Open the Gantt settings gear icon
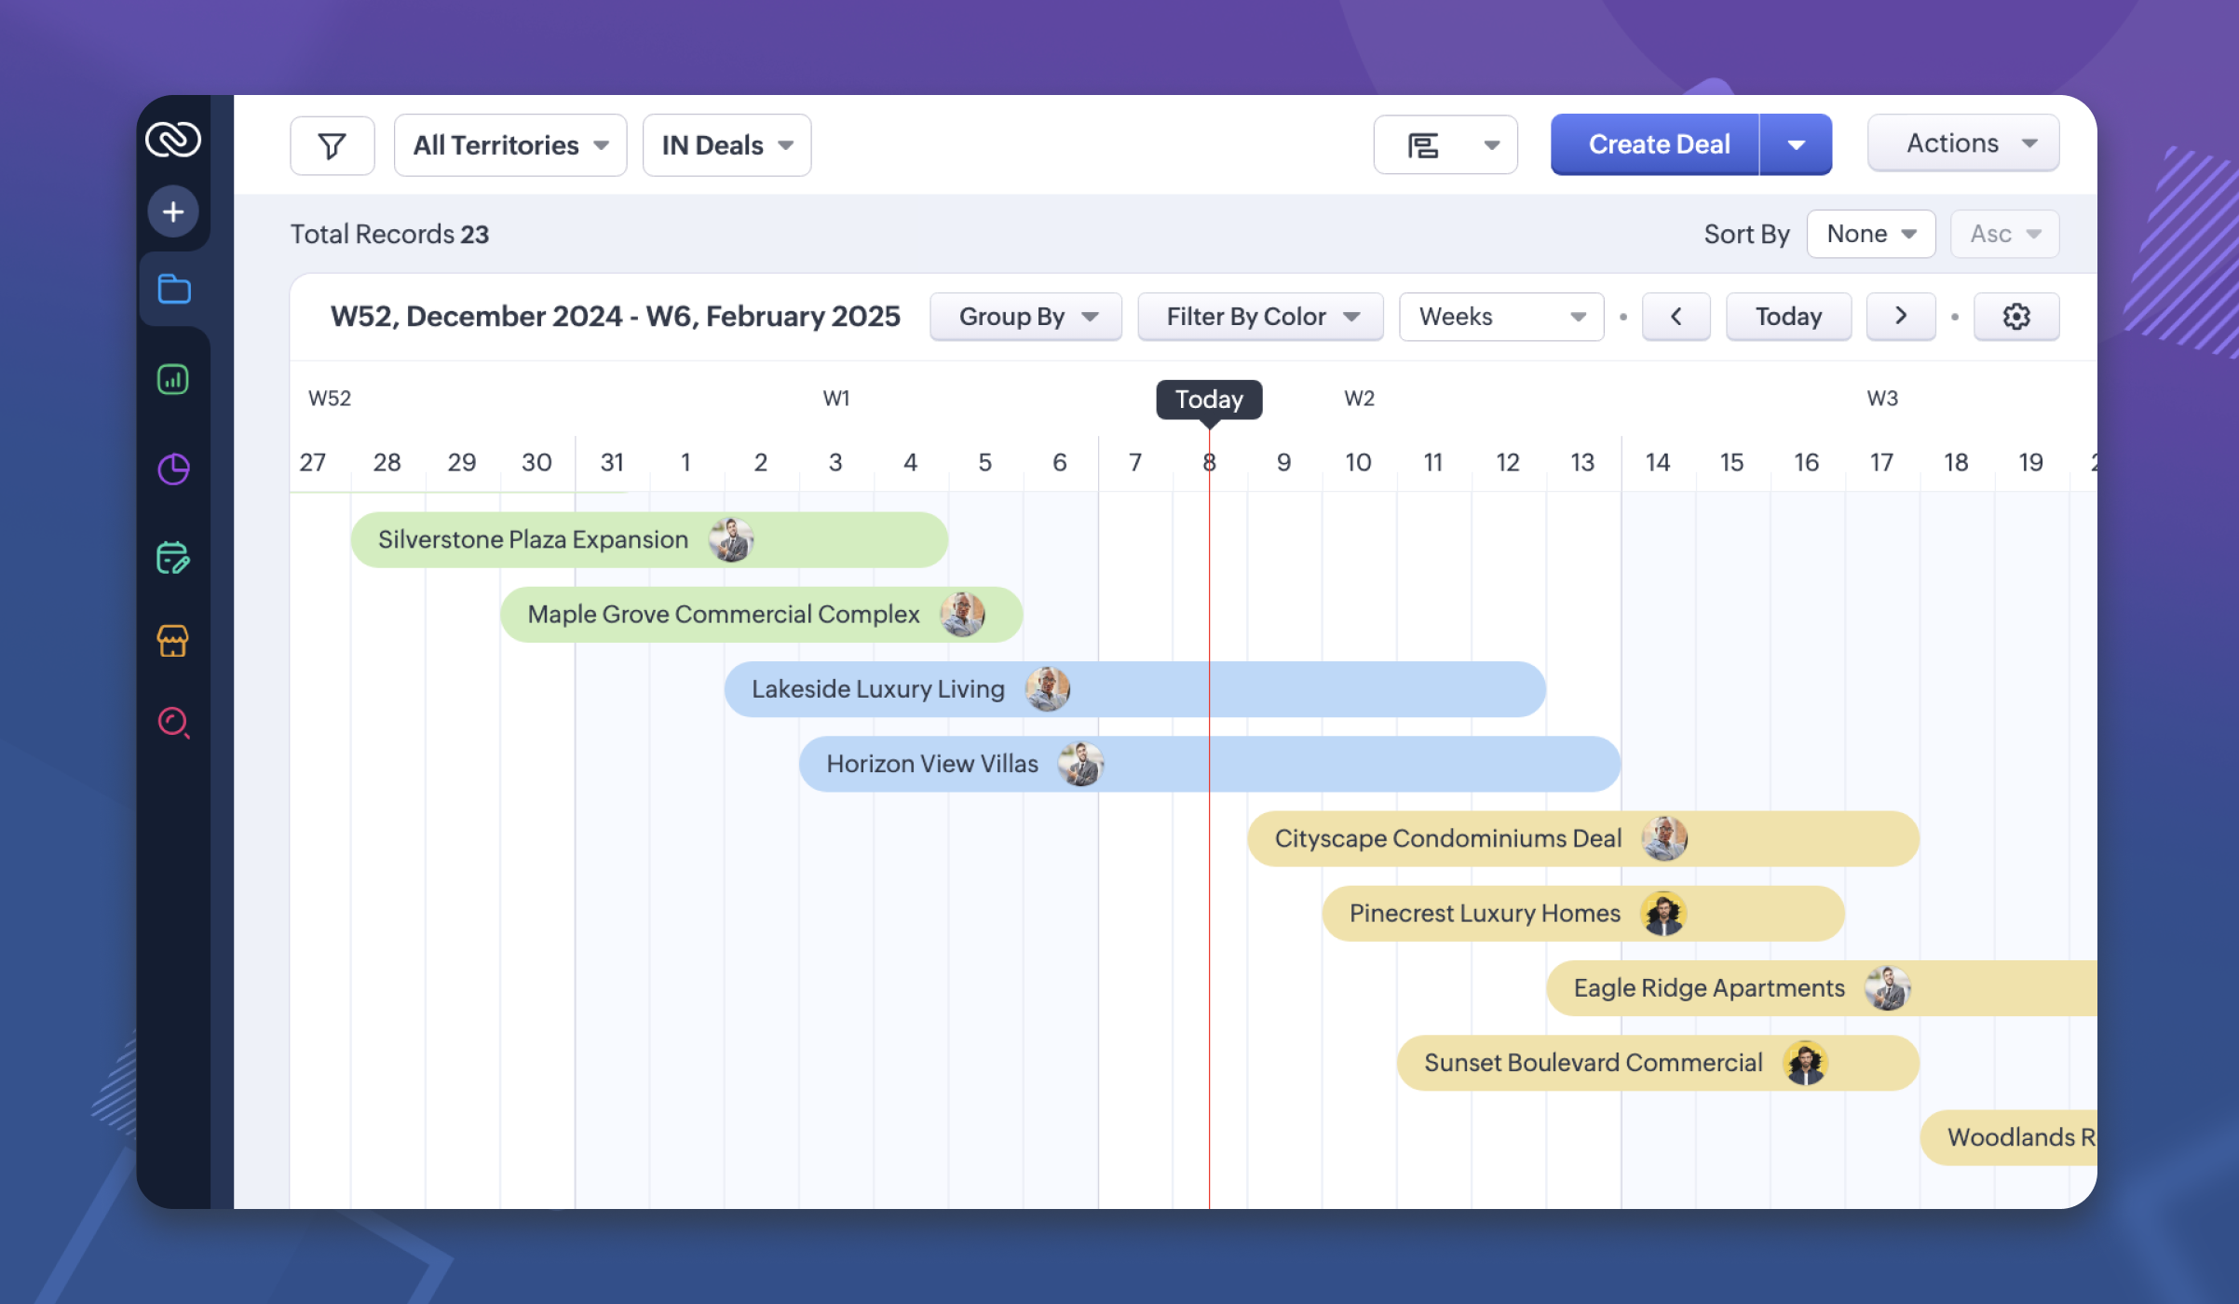The height and width of the screenshot is (1304, 2239). point(2015,317)
